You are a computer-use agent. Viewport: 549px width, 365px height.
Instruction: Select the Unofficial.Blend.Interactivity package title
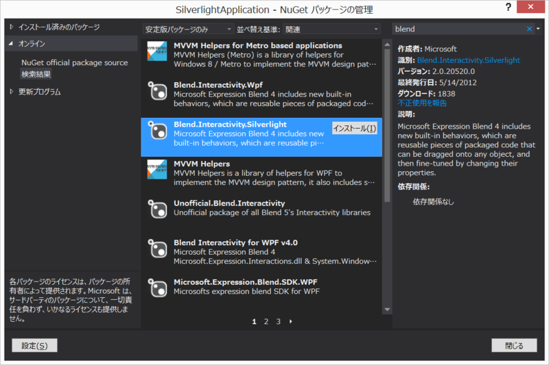tap(229, 203)
